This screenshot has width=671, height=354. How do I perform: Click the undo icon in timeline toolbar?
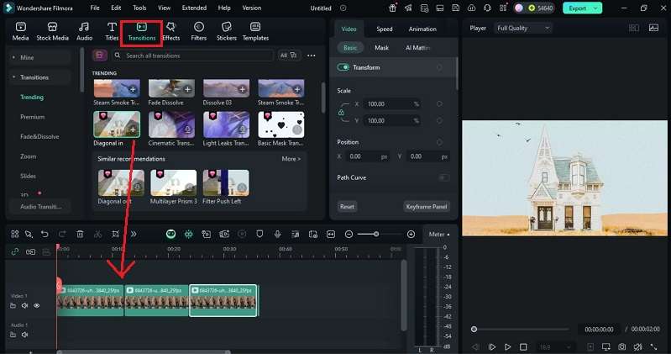point(45,234)
